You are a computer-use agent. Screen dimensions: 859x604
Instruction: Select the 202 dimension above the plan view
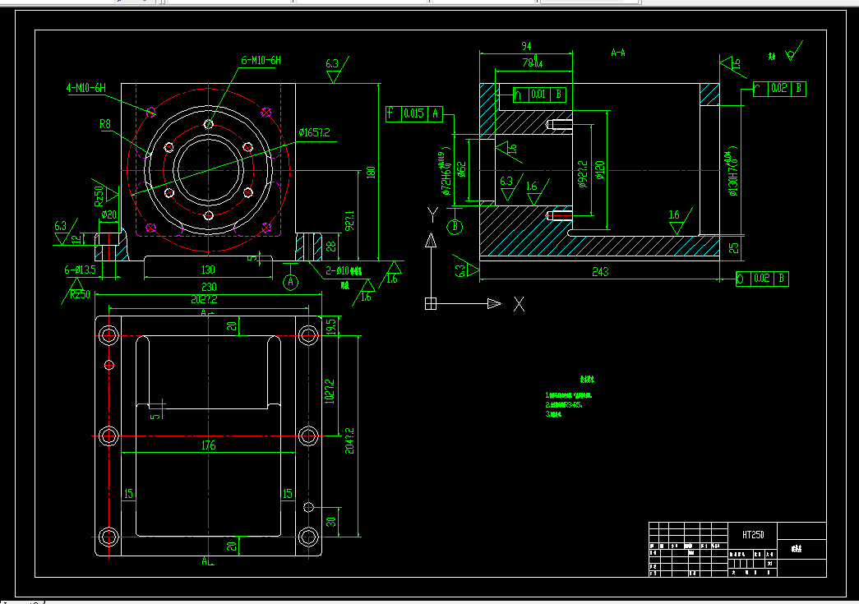click(x=204, y=300)
